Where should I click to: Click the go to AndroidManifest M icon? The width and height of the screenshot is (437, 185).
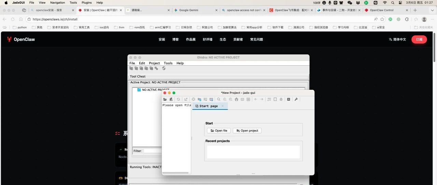click(x=248, y=99)
